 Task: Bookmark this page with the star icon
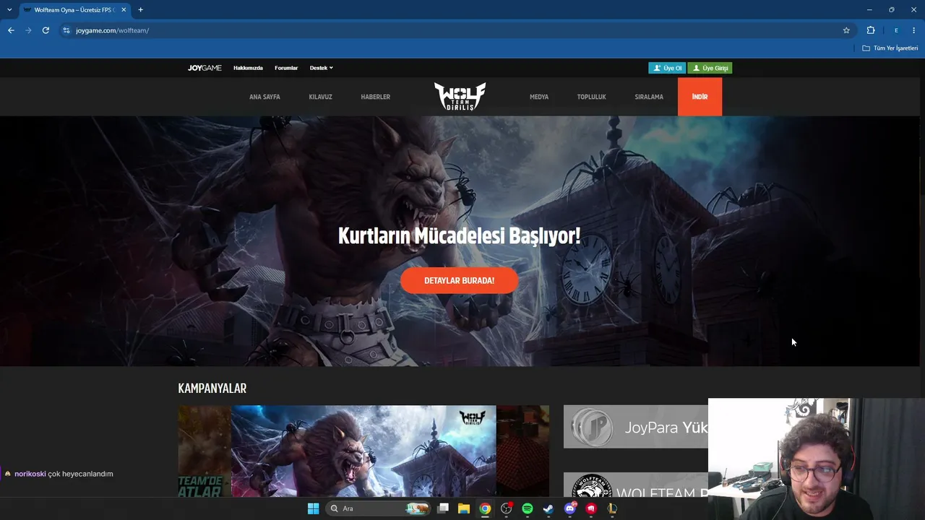click(846, 30)
